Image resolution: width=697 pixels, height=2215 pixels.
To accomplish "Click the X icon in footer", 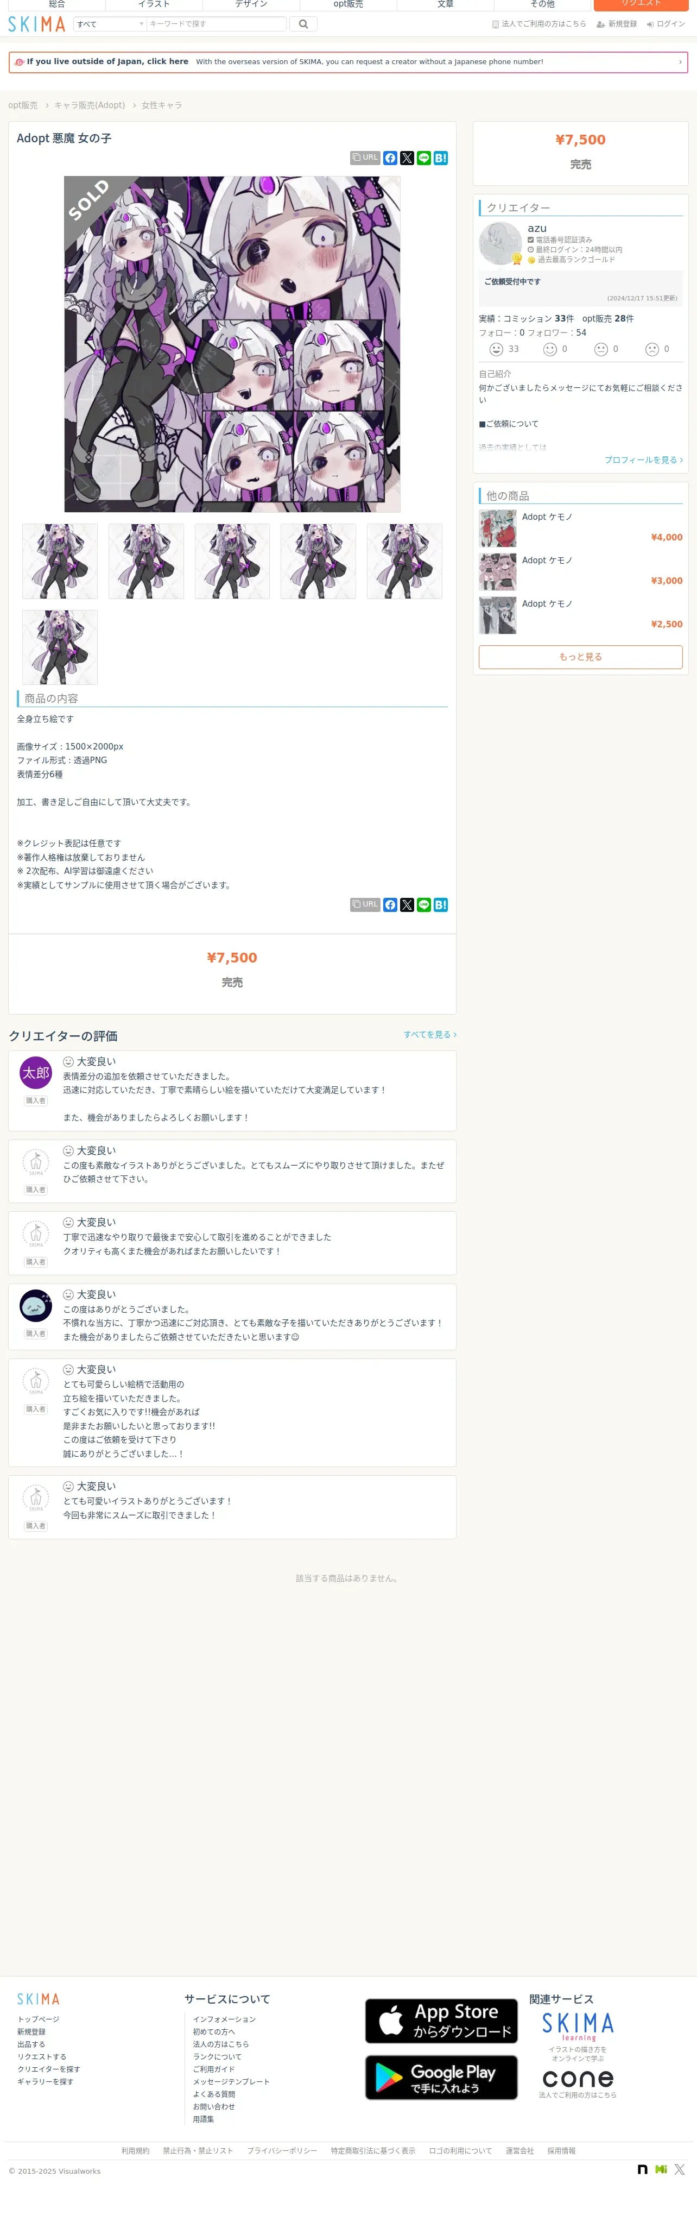I will tap(680, 2169).
